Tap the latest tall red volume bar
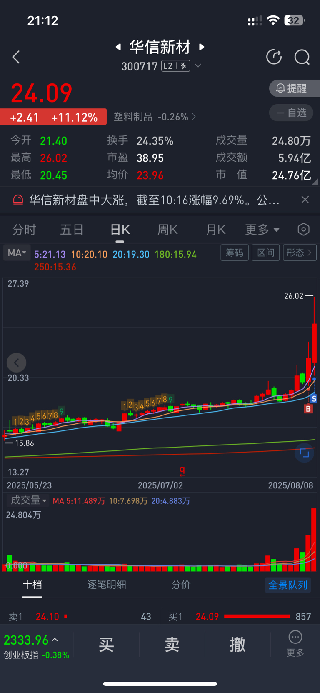The height and width of the screenshot is (693, 320). point(314,540)
